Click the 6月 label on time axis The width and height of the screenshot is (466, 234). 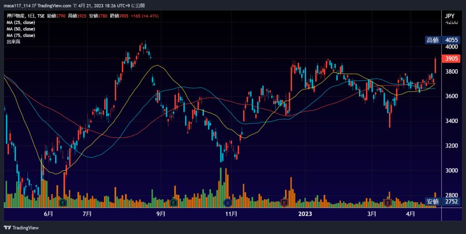click(x=48, y=214)
